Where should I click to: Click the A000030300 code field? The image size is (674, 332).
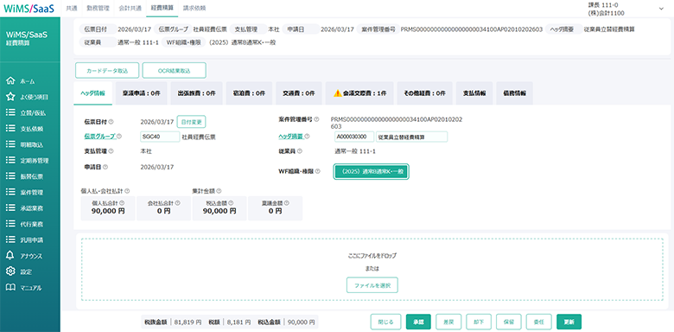tap(354, 137)
